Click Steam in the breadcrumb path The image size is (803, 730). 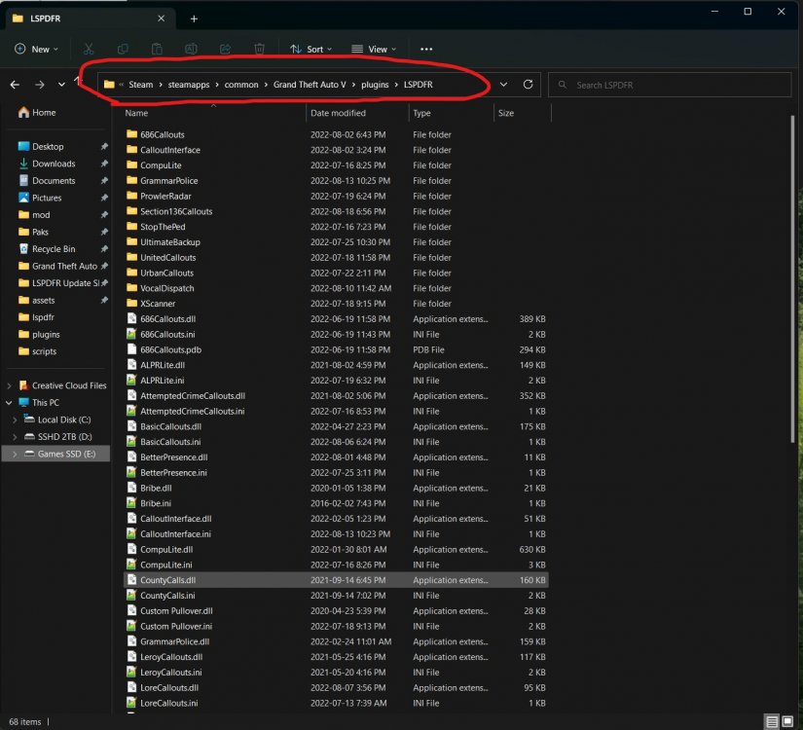click(141, 85)
